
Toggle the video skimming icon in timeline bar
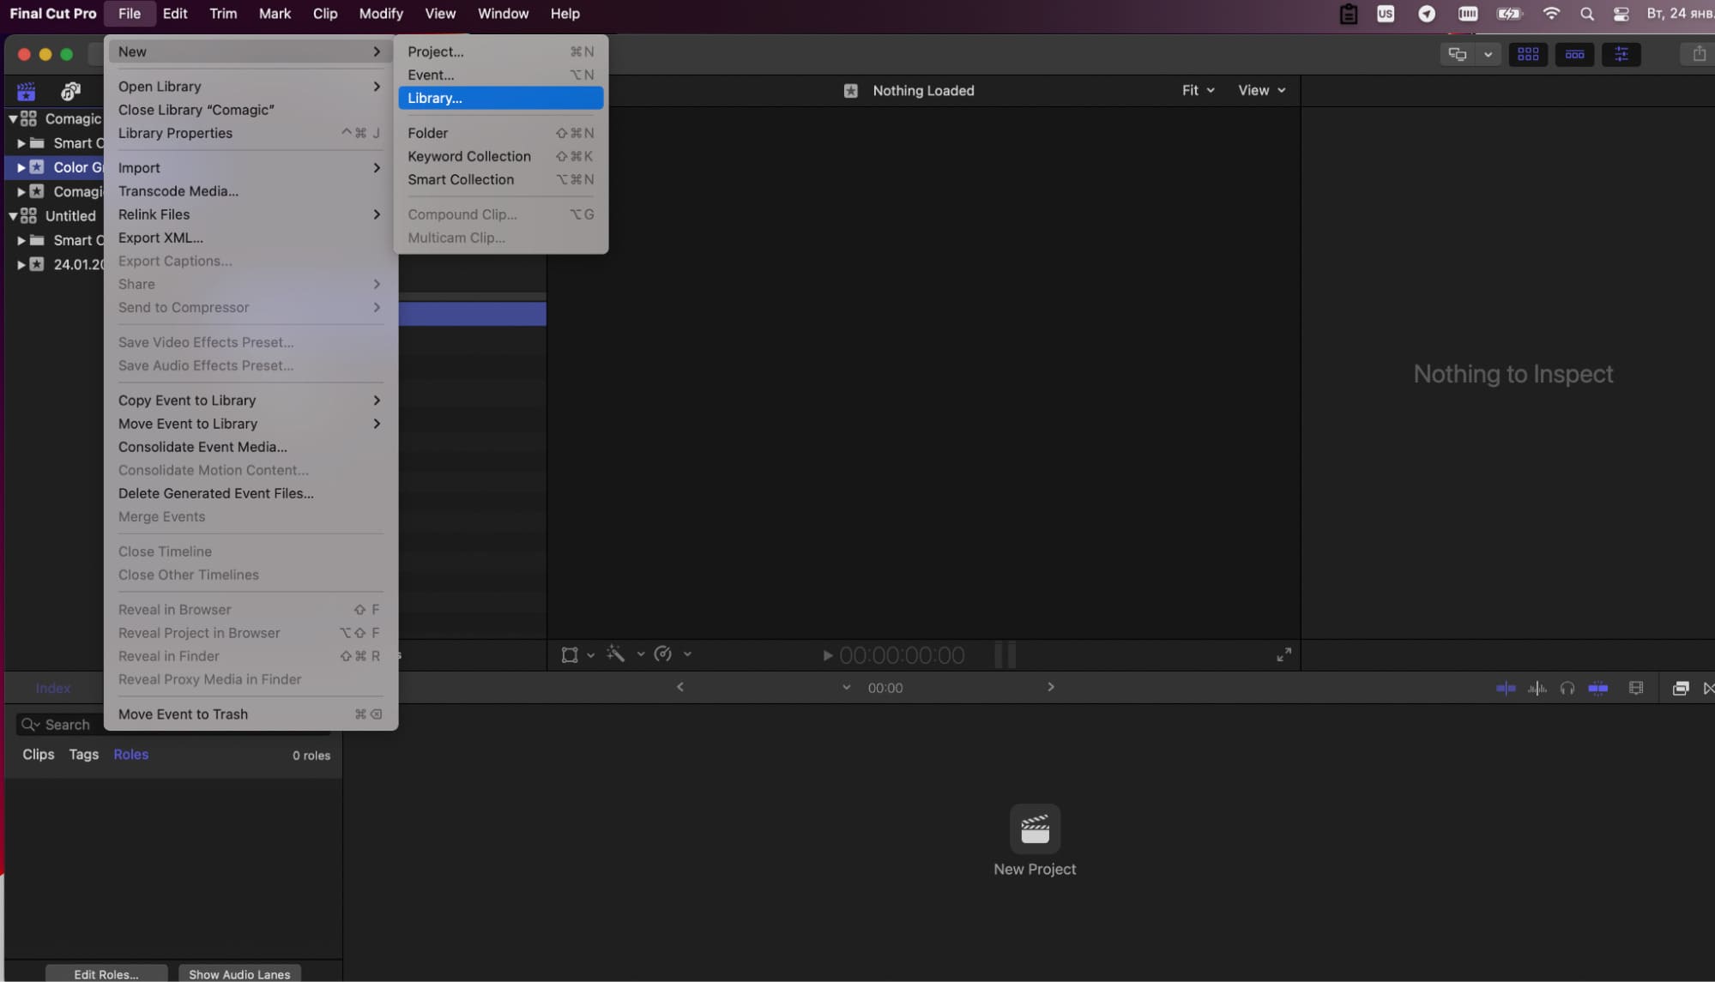[x=1506, y=688]
